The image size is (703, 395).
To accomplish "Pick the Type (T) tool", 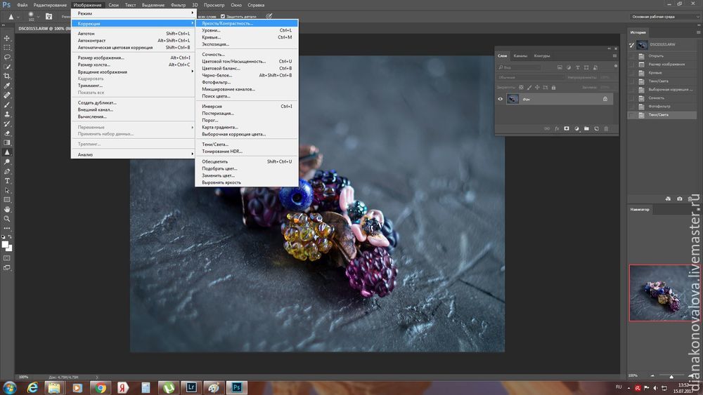I will pos(8,181).
